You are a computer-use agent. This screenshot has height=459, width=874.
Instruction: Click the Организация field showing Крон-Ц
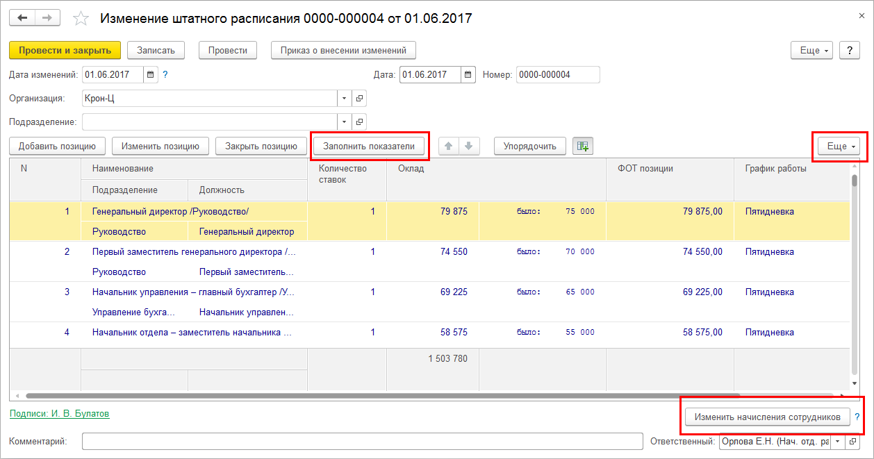coord(210,98)
